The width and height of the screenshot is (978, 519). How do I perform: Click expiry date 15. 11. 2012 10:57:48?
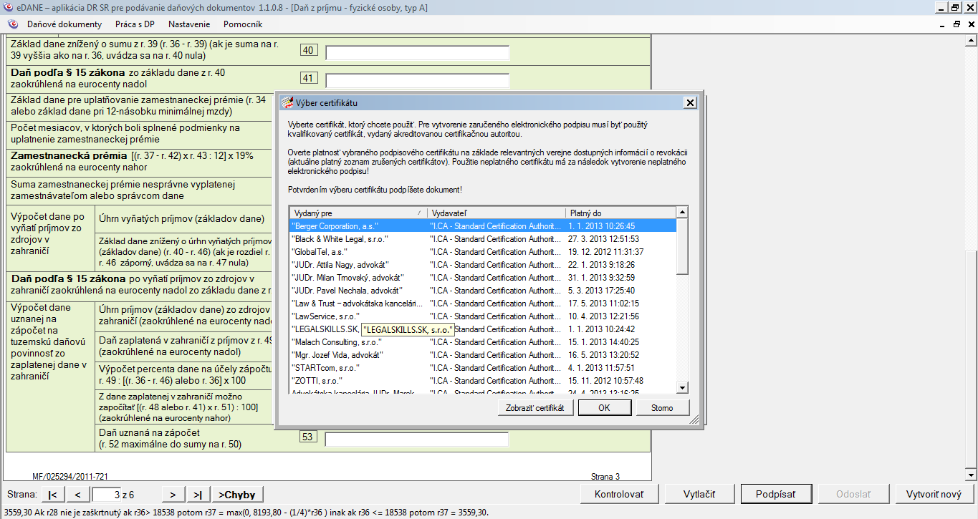[605, 381]
